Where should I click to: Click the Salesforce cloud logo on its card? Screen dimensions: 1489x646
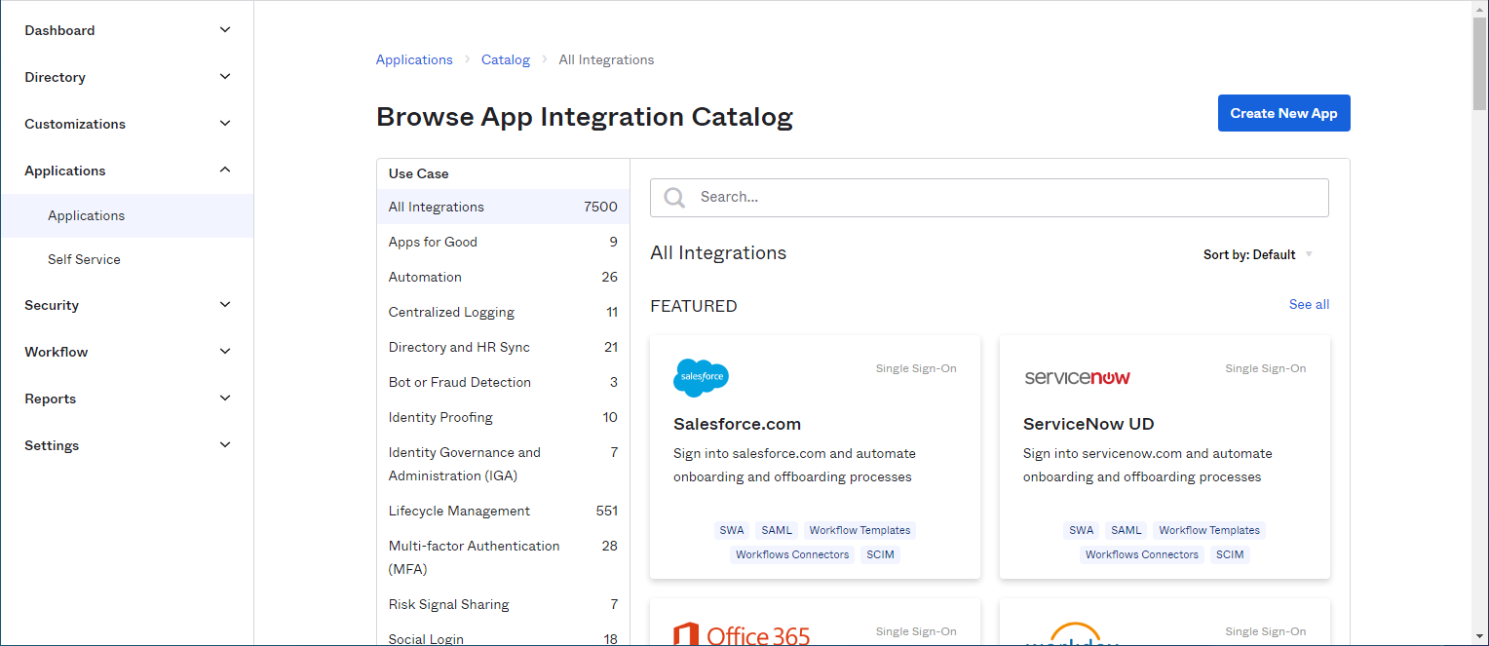pyautogui.click(x=700, y=377)
